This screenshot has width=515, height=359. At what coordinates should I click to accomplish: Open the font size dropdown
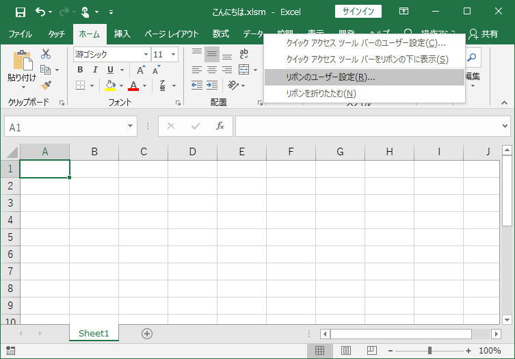point(173,54)
